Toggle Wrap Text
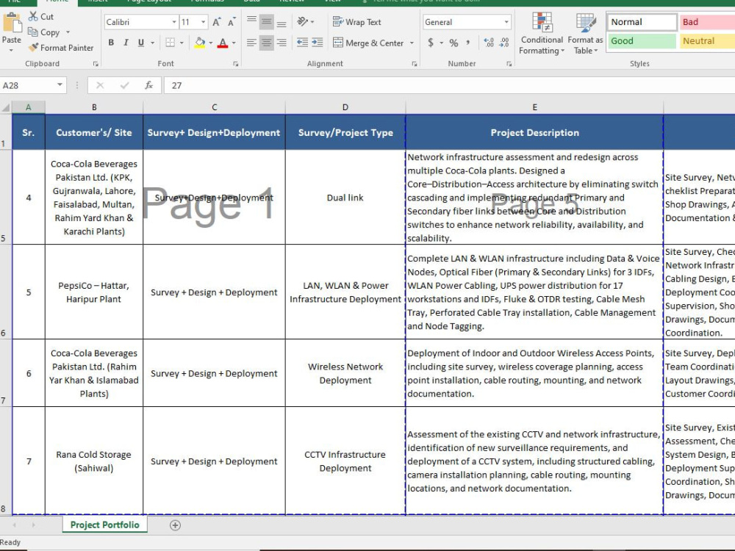 pyautogui.click(x=356, y=22)
